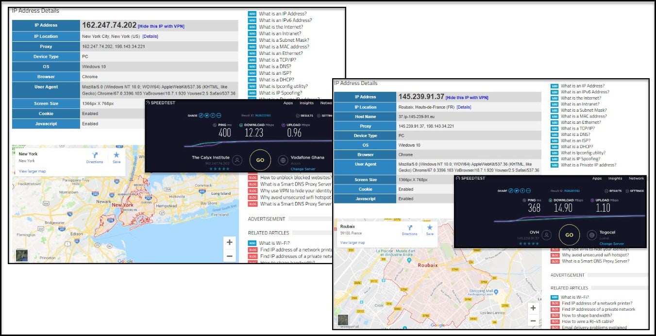The image size is (656, 336).
Task: Open 'Email delivery problems explained' blog link
Action: pyautogui.click(x=594, y=328)
